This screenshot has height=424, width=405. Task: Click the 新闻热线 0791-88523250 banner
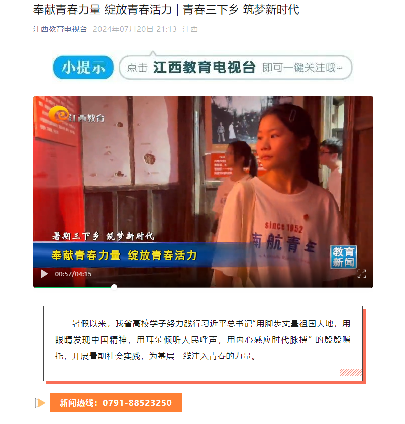116,403
